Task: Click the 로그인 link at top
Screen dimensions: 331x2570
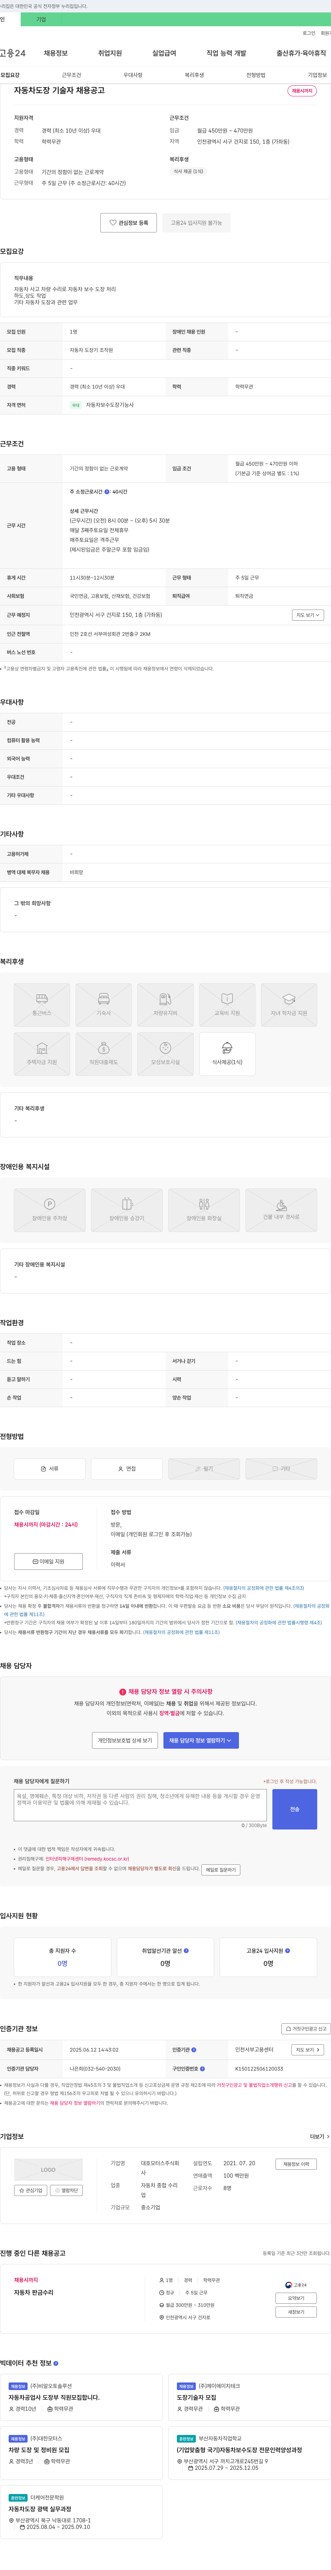Action: [309, 33]
